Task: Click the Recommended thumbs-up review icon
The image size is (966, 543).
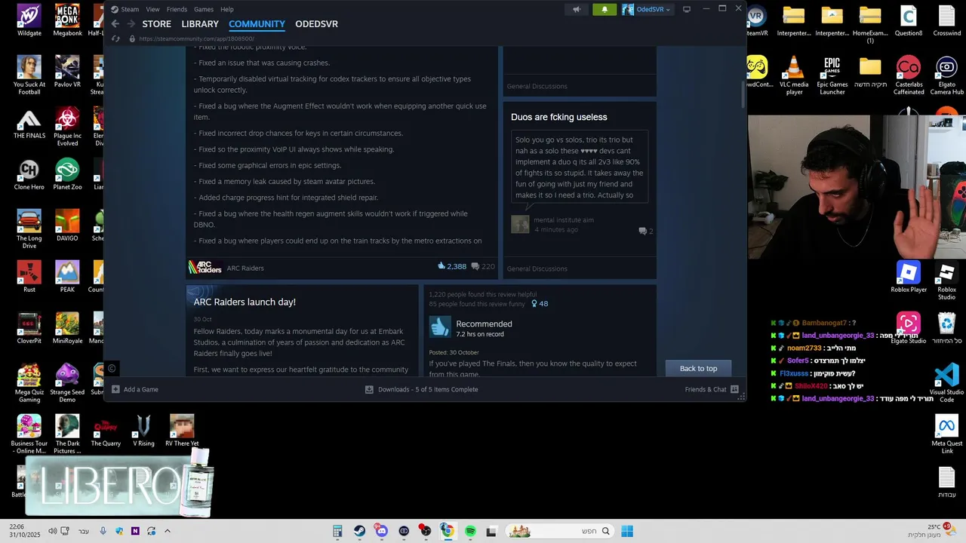Action: [x=440, y=327]
